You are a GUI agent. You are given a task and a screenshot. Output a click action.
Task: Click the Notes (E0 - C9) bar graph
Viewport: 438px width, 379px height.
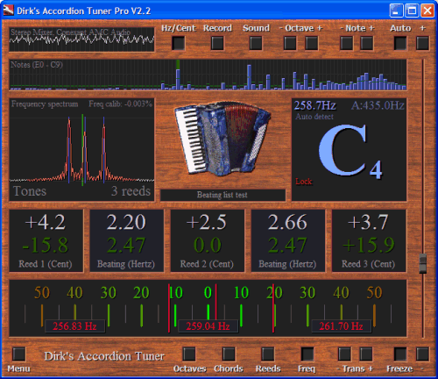[x=208, y=75]
